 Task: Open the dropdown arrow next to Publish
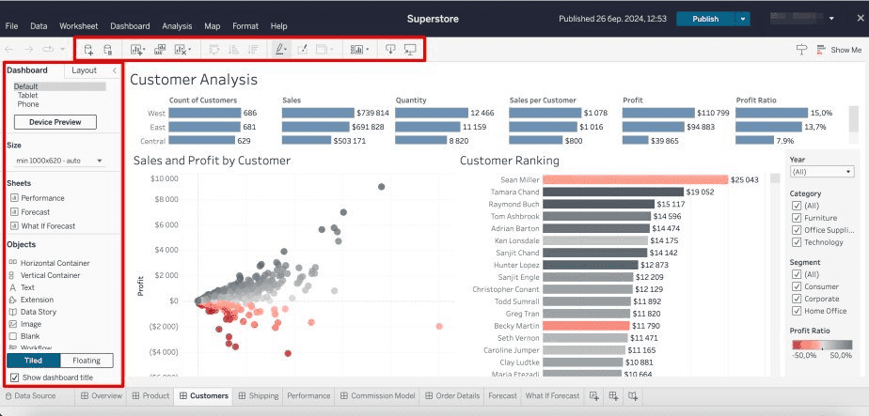pyautogui.click(x=743, y=19)
